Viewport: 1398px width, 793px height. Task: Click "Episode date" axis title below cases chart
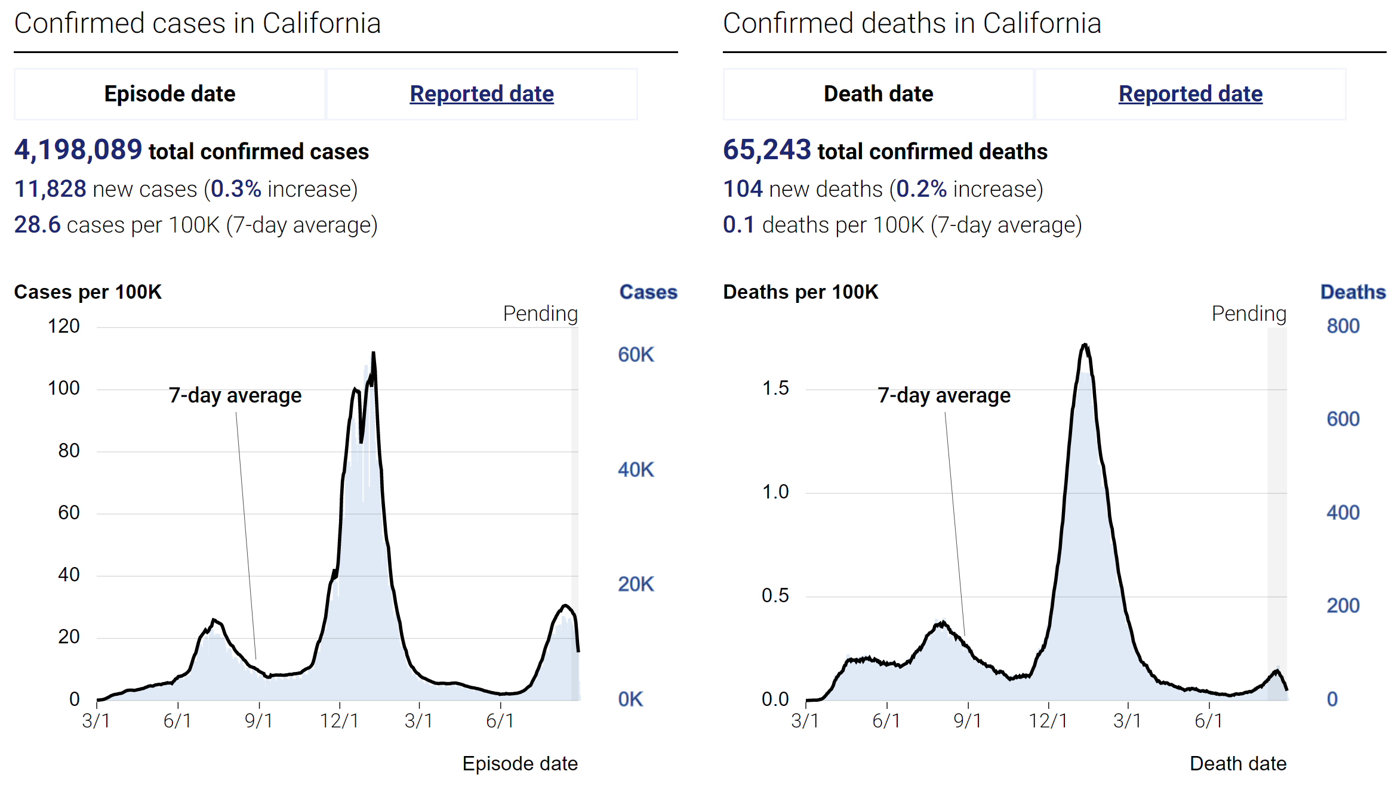tap(520, 764)
